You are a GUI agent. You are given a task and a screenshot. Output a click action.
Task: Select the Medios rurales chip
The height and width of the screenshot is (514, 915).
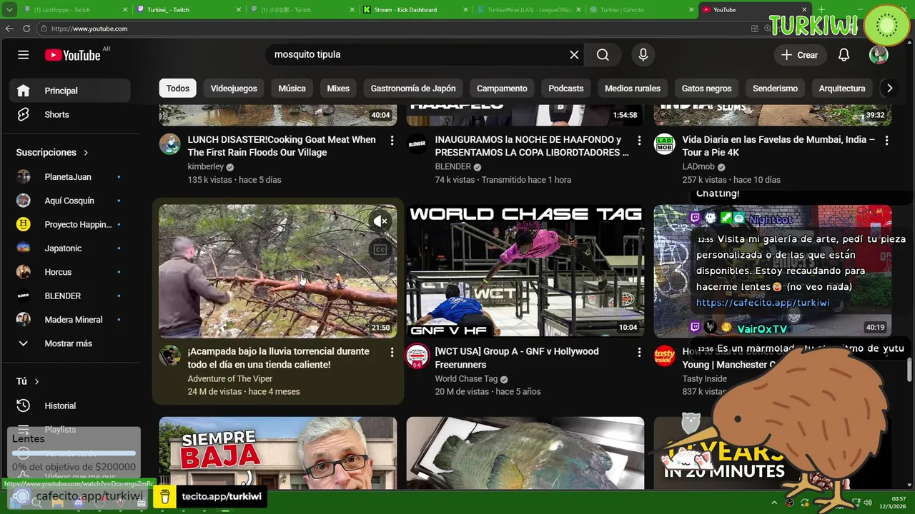pyautogui.click(x=633, y=89)
